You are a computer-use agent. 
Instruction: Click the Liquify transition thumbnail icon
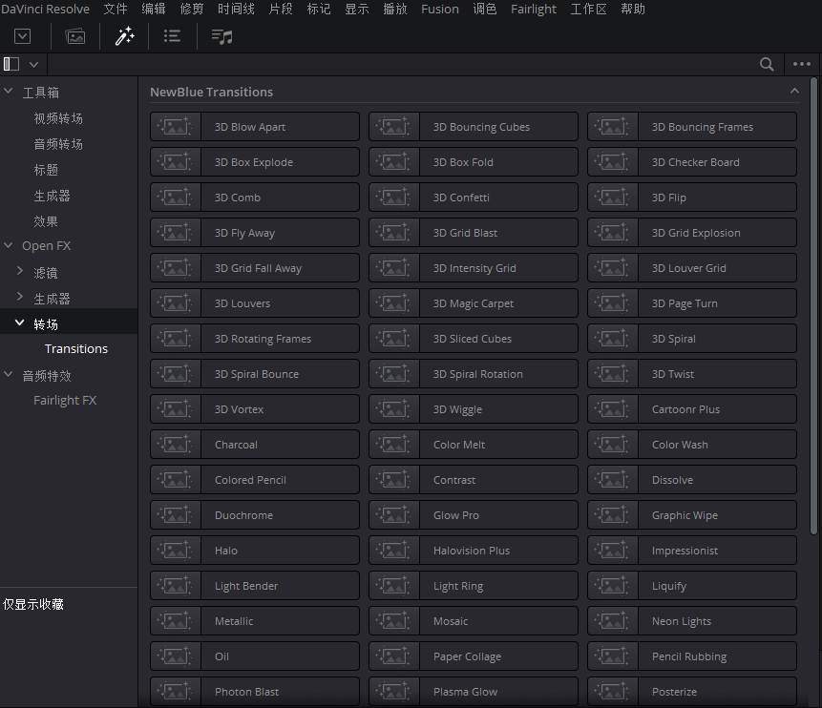pos(613,586)
